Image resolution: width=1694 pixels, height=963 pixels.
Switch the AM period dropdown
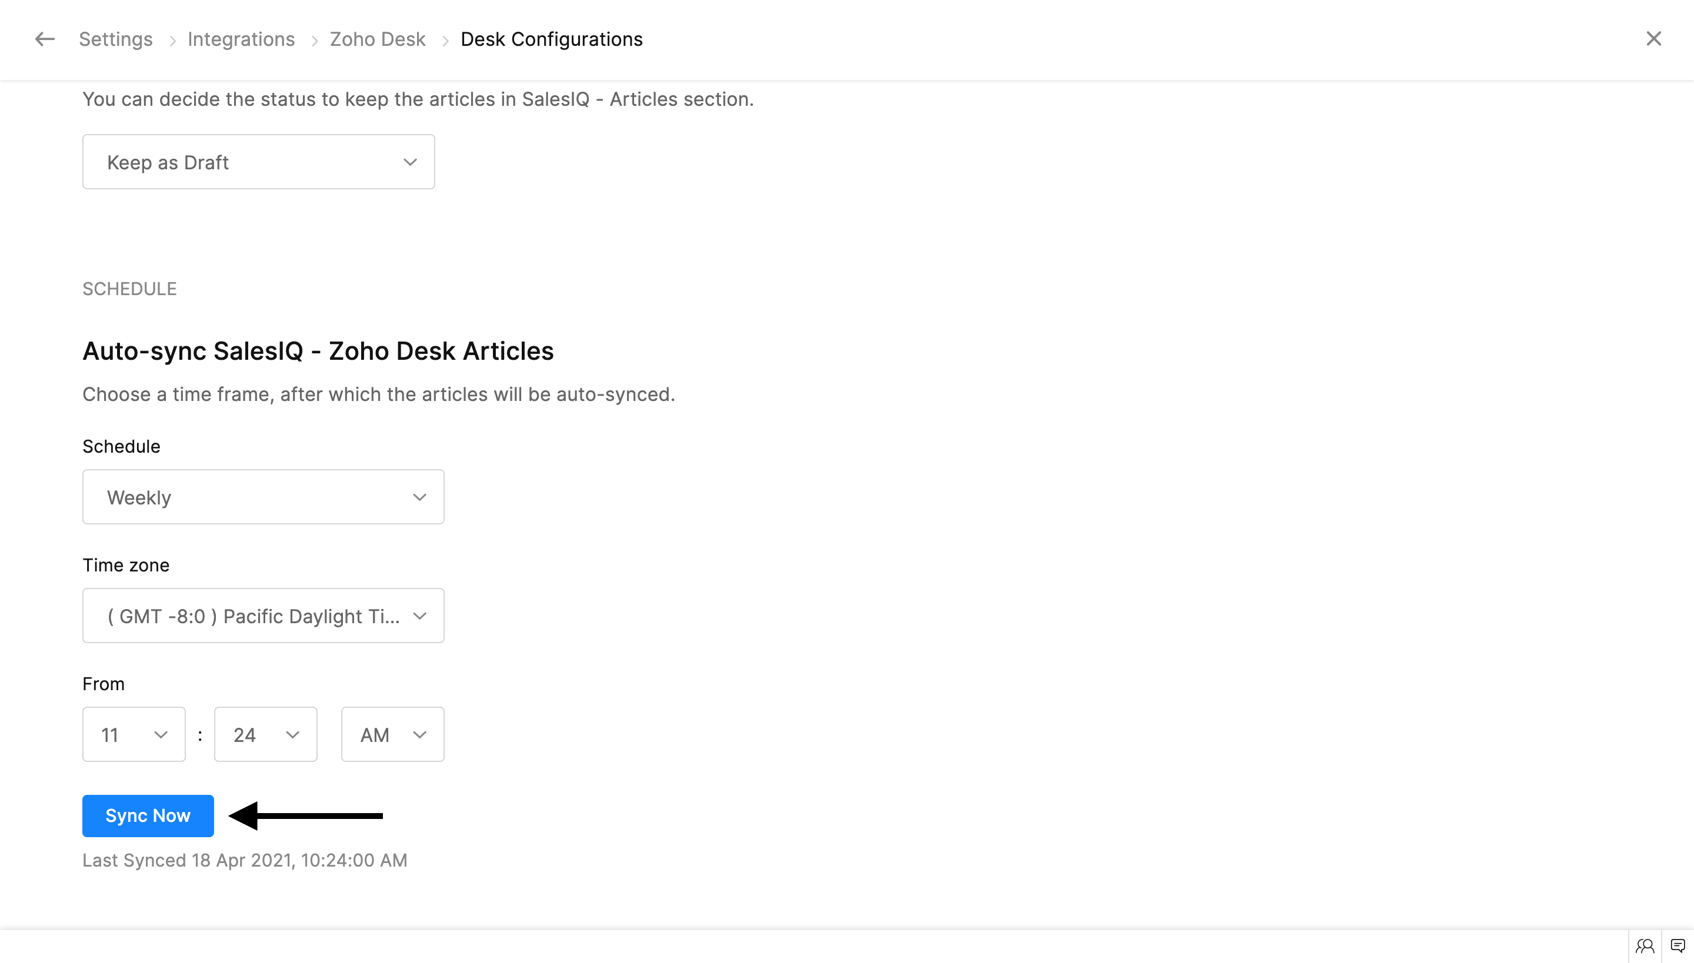pyautogui.click(x=392, y=734)
